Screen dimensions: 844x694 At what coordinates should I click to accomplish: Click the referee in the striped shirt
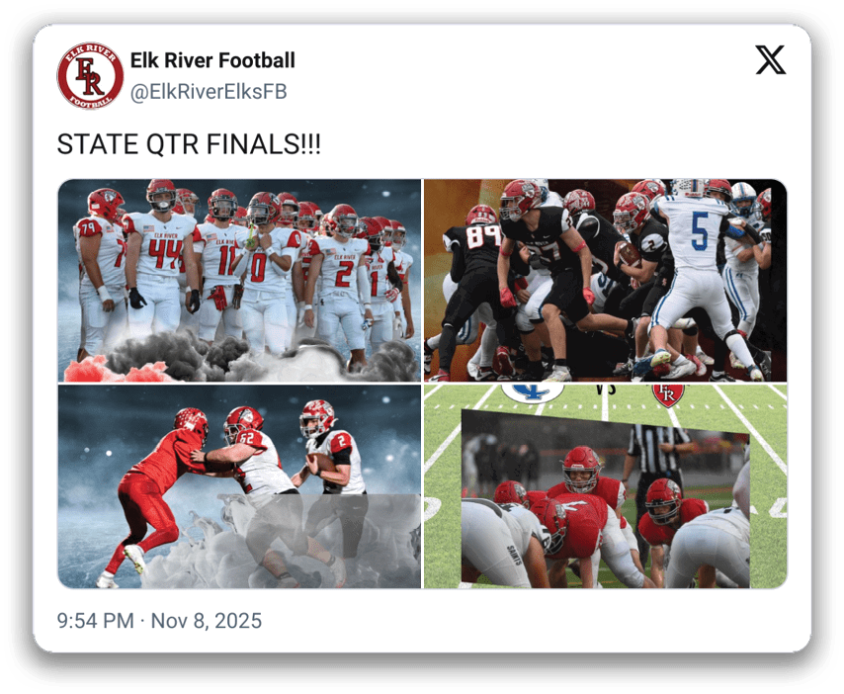click(x=654, y=463)
